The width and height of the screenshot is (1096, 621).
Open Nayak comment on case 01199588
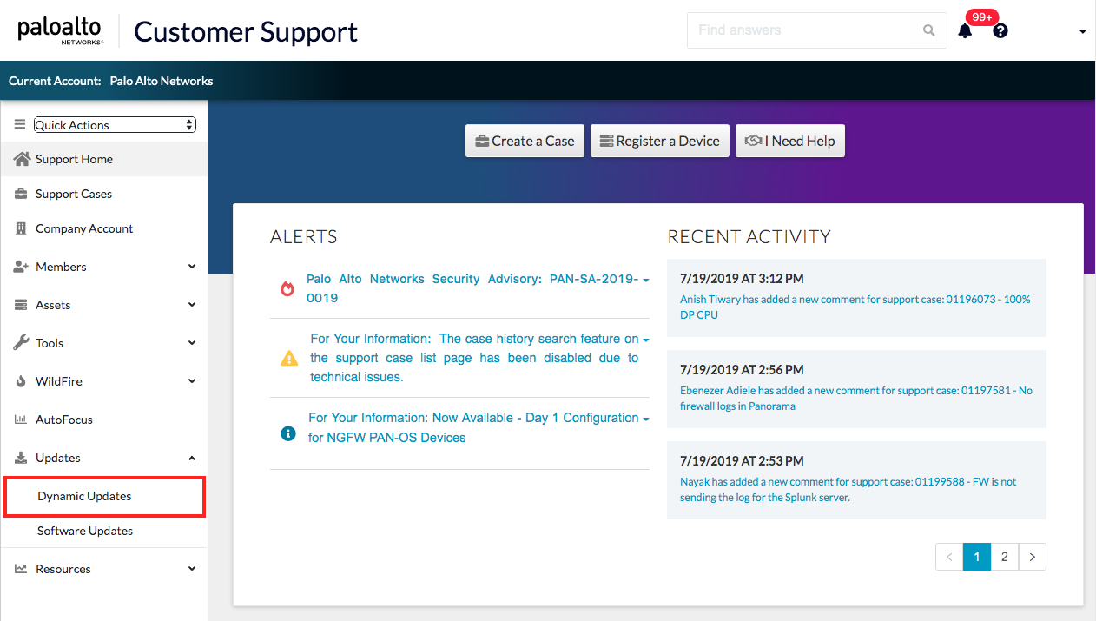[x=848, y=489]
